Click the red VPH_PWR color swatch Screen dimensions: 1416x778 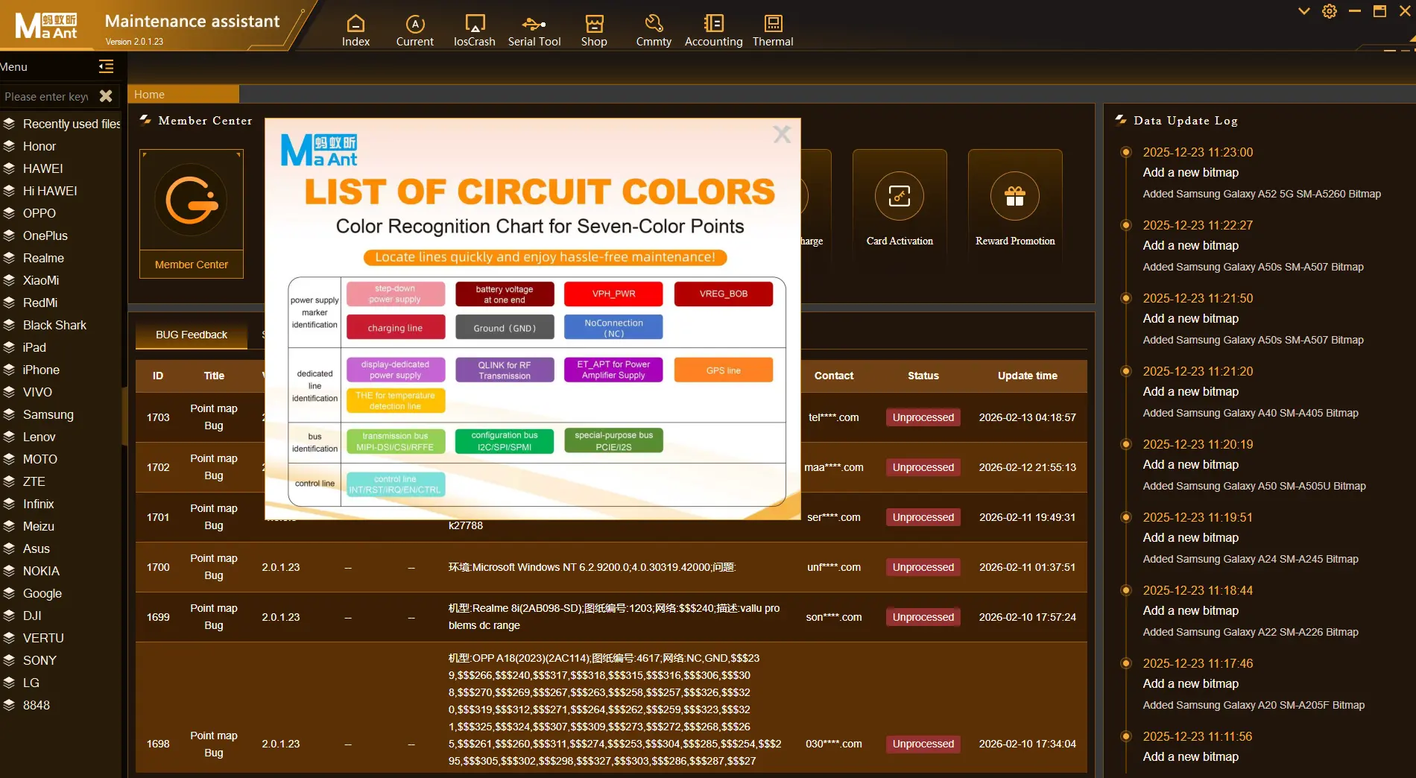613,294
